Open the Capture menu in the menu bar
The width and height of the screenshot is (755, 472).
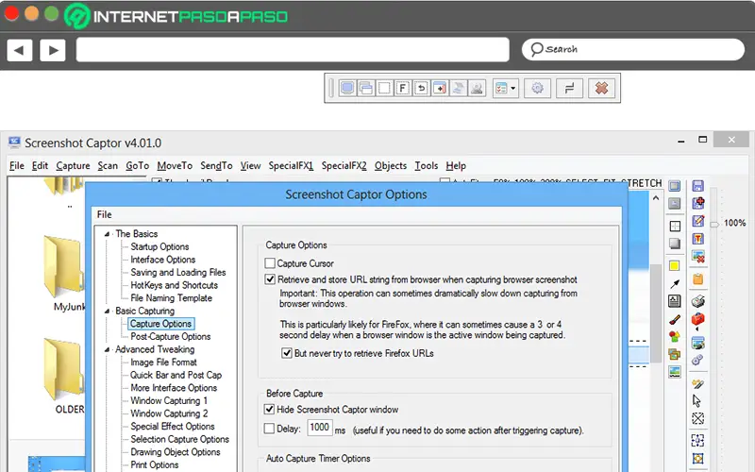tap(73, 166)
